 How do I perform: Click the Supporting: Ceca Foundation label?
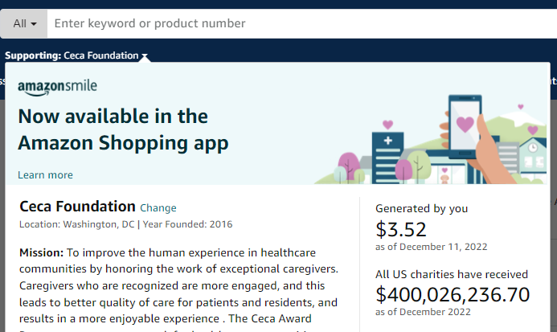[72, 55]
